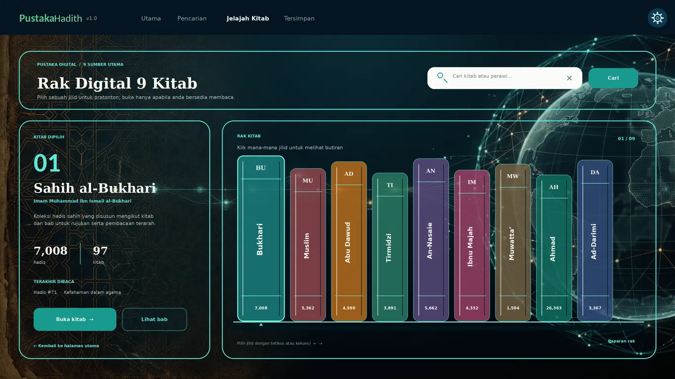The width and height of the screenshot is (675, 379).
Task: Click the Sahih al-Bukhari title
Action: point(95,188)
